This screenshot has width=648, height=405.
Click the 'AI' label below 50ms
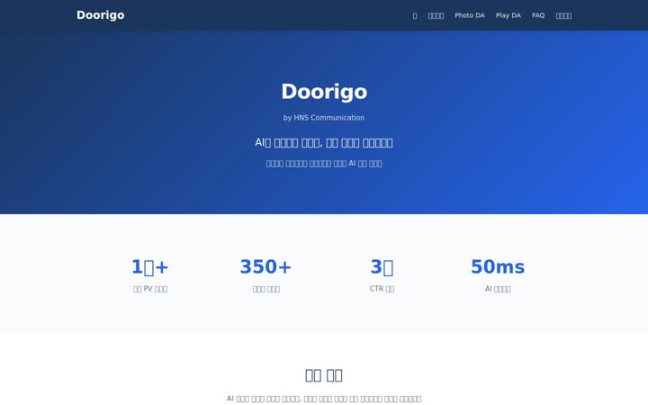pyautogui.click(x=498, y=289)
